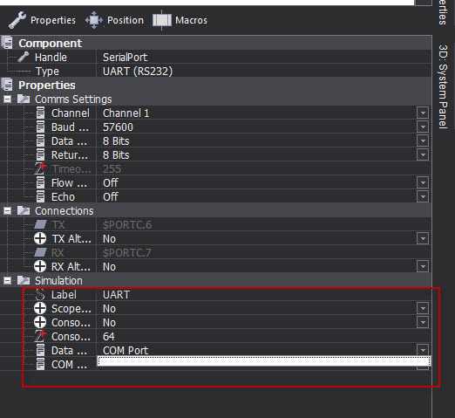Open the Flow control dropdown arrow
The height and width of the screenshot is (418, 455).
pos(423,182)
